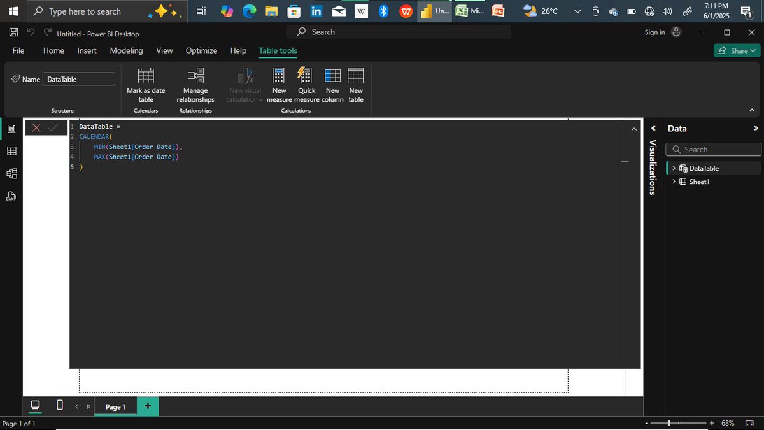This screenshot has height=430, width=764.
Task: Expand the DataTable table in Data pane
Action: pos(674,168)
